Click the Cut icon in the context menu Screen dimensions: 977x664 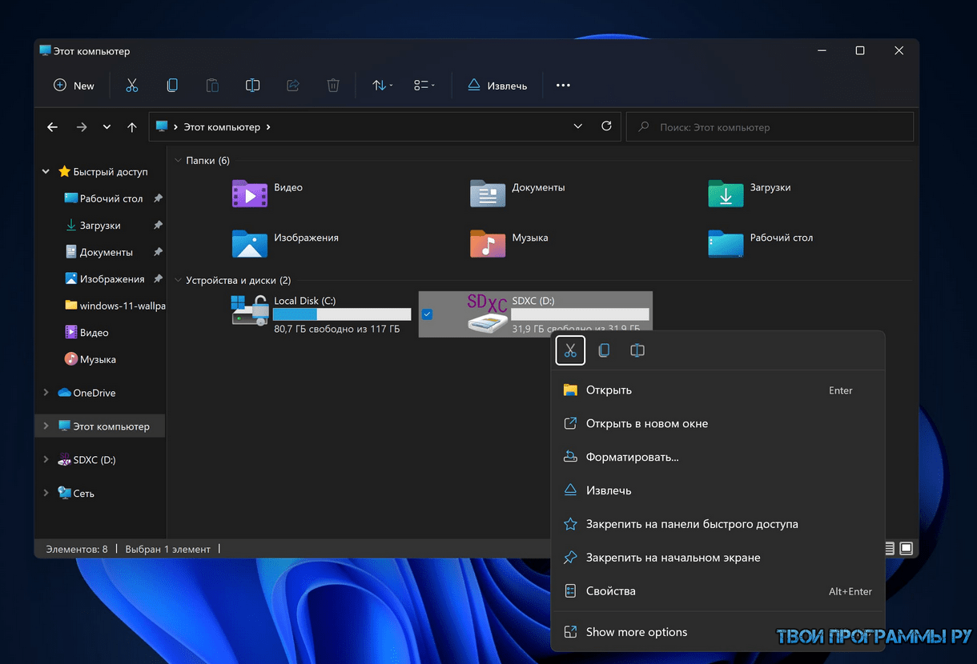click(x=570, y=350)
